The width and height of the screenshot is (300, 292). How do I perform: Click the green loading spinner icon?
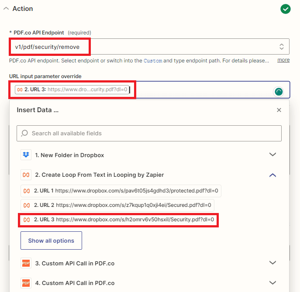tap(279, 92)
